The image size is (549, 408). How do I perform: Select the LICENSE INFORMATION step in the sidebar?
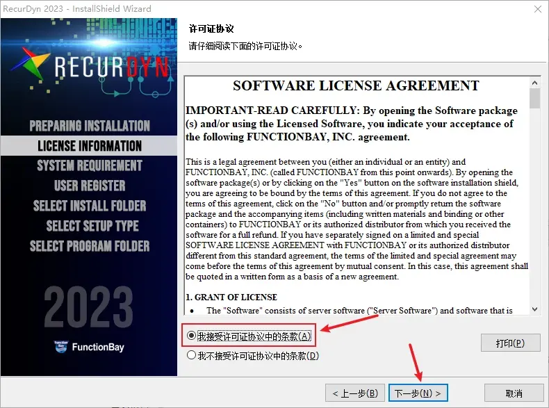tap(89, 146)
